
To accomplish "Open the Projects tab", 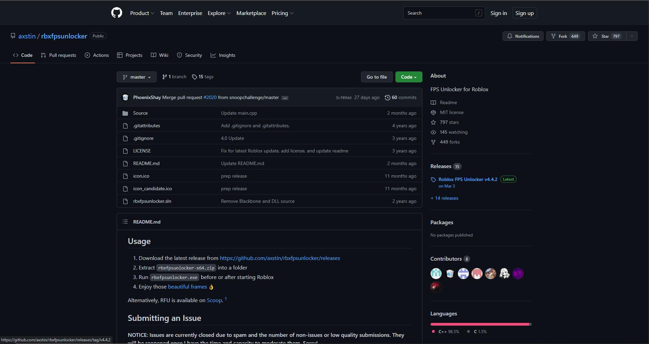I will (129, 55).
